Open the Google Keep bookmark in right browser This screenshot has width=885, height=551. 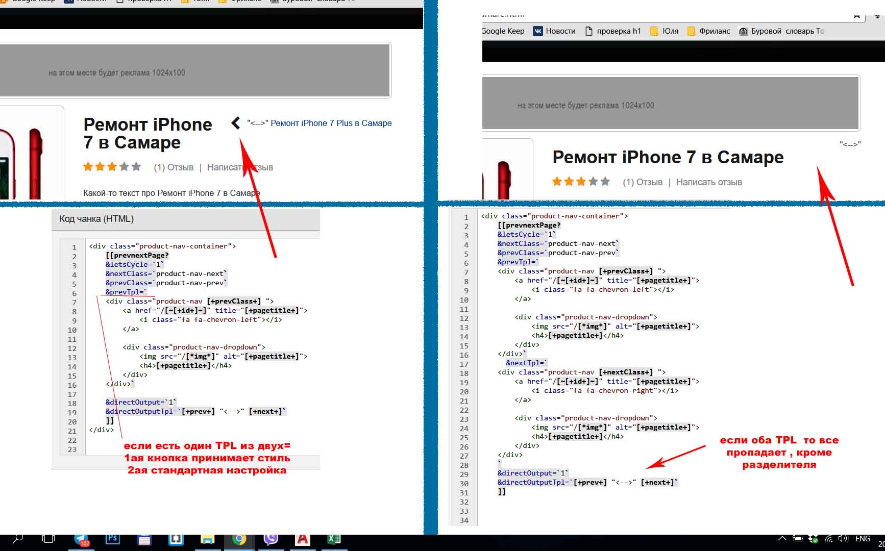coord(503,31)
